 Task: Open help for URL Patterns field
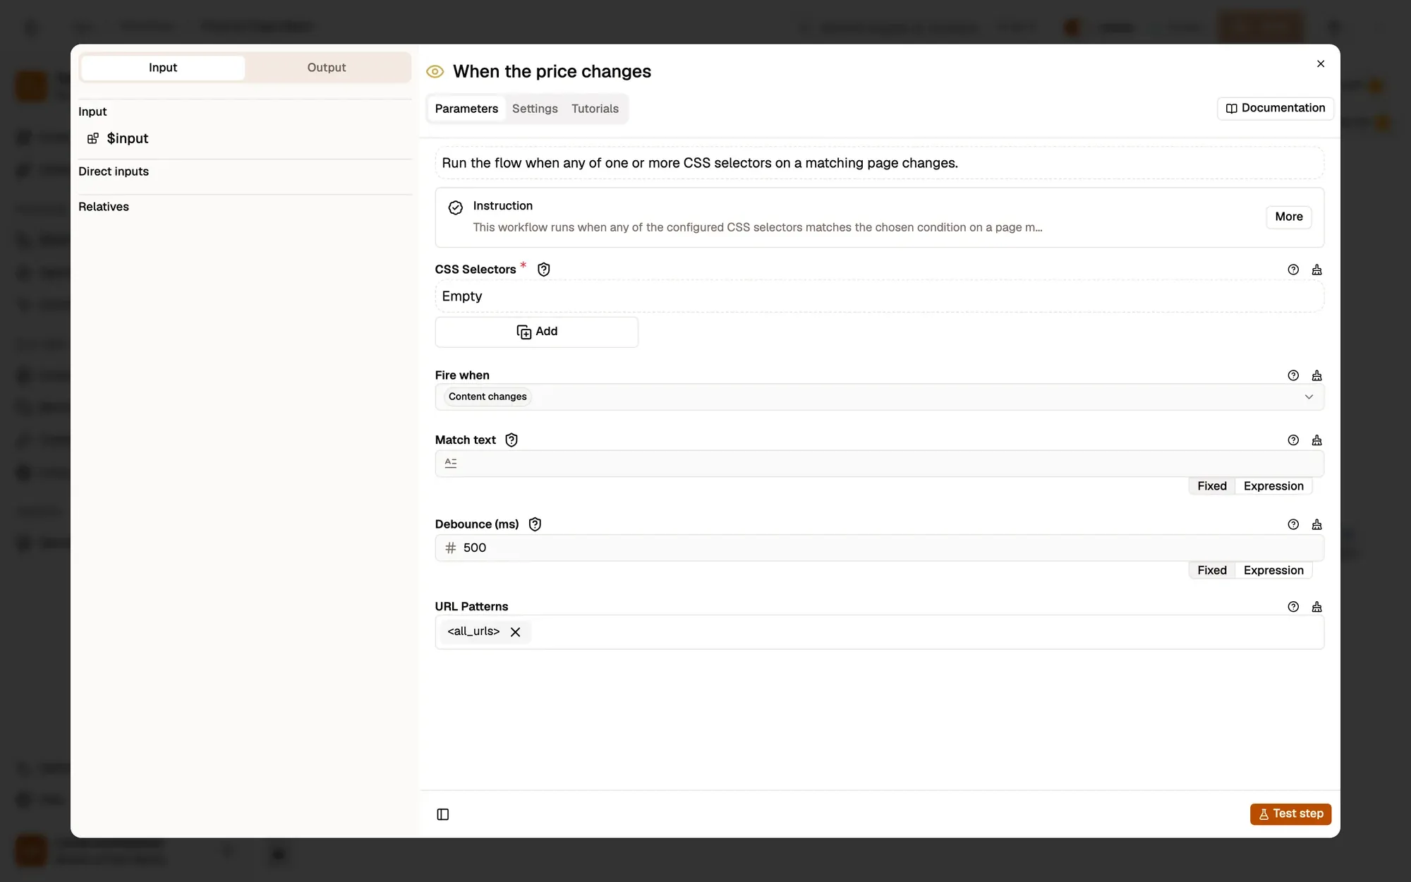pyautogui.click(x=1293, y=607)
